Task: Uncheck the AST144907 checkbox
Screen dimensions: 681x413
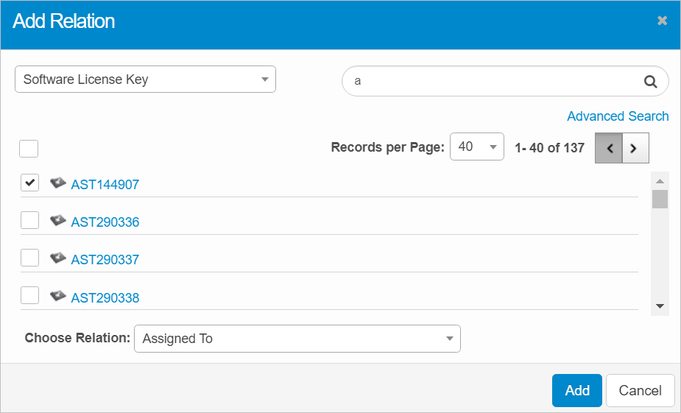Action: (29, 183)
